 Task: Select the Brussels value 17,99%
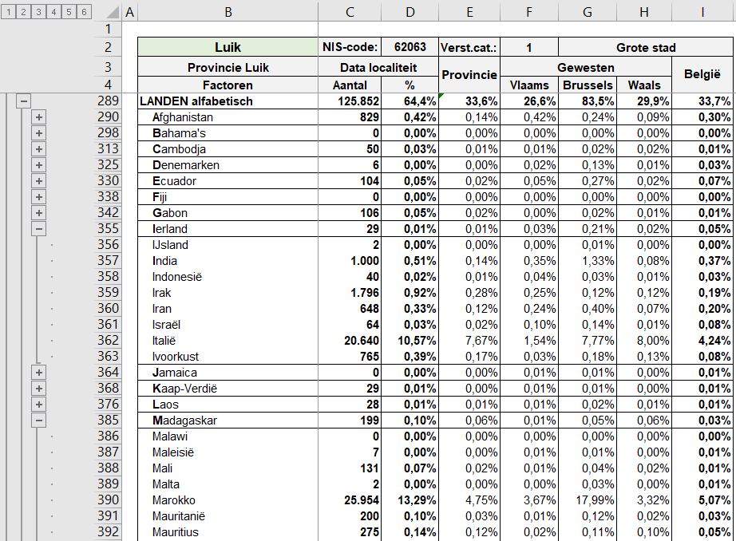tap(588, 500)
